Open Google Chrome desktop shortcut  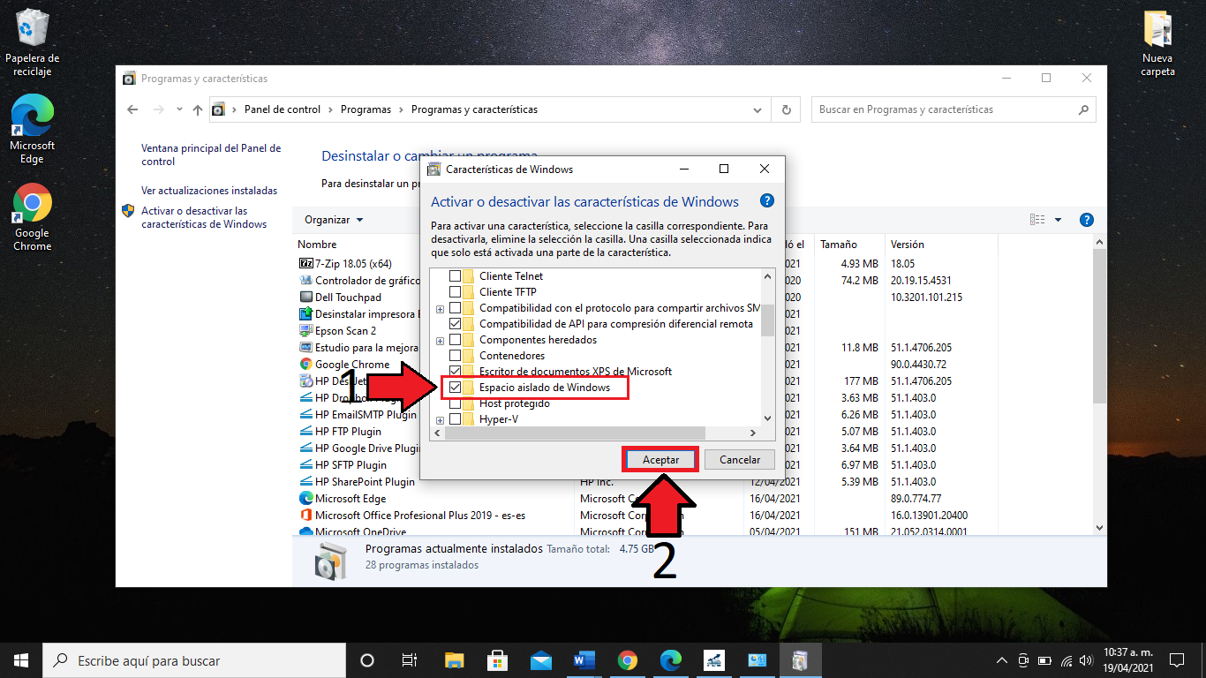coord(33,205)
